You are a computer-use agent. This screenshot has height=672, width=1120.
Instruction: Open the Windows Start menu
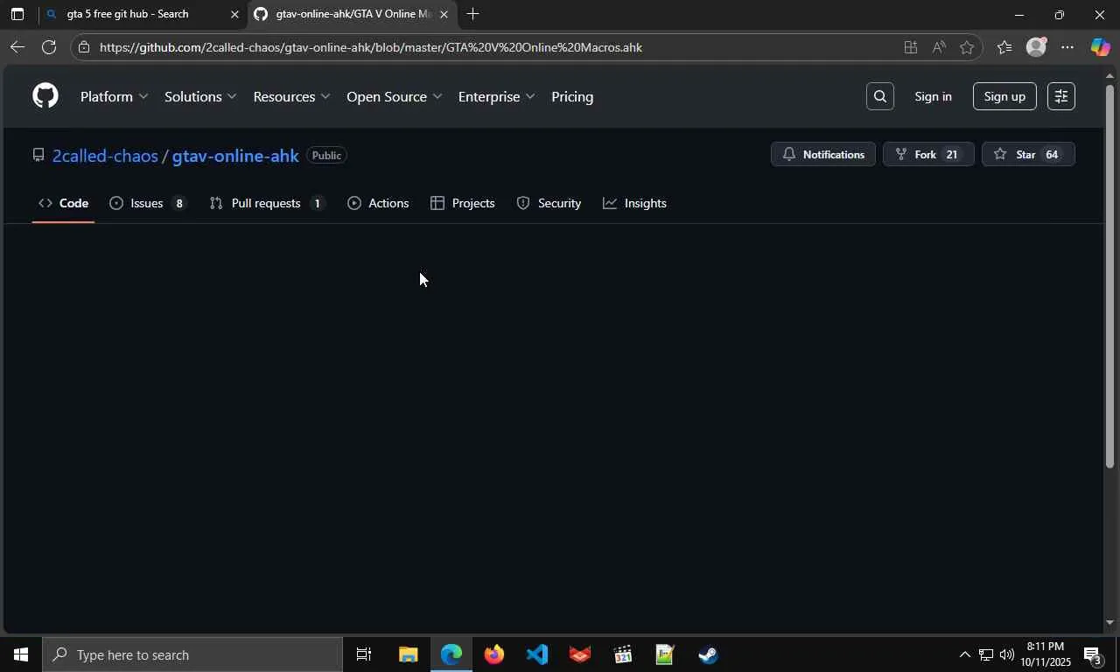20,654
